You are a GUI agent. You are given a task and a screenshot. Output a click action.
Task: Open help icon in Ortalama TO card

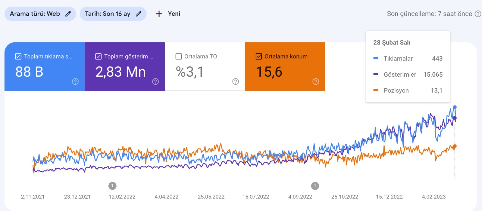pos(236,81)
